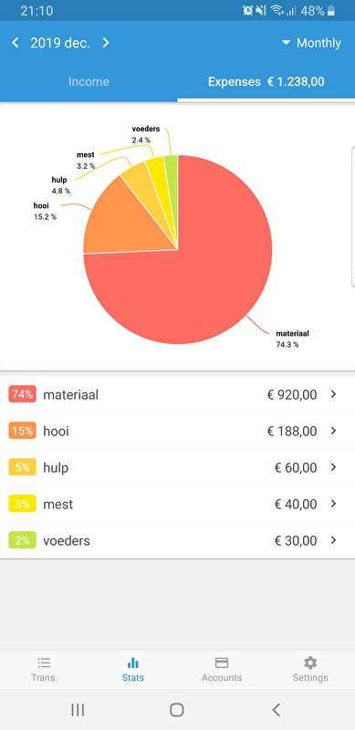
Task: Switch to the Income tab
Action: (x=89, y=81)
